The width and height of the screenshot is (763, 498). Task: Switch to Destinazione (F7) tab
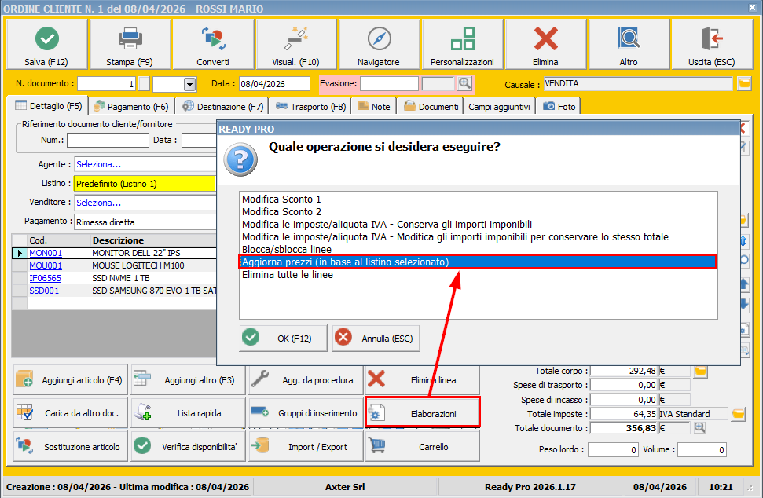pyautogui.click(x=223, y=107)
